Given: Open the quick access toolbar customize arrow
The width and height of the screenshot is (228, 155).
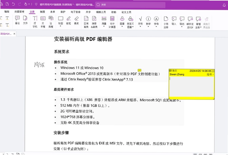Looking at the screenshot, I should (x=36, y=4).
